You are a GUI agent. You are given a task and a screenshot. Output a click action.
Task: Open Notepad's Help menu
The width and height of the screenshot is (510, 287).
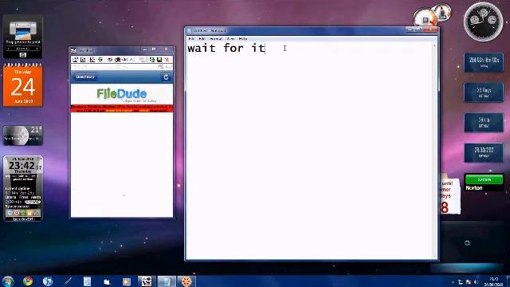tap(242, 39)
